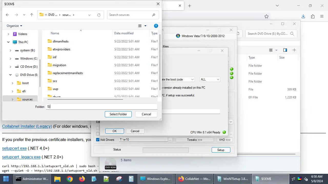The image size is (328, 184).
Task: Switch to CollabNet Firefox window in taskbar
Action: (194, 179)
